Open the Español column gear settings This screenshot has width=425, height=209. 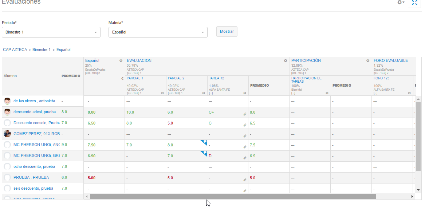click(121, 61)
